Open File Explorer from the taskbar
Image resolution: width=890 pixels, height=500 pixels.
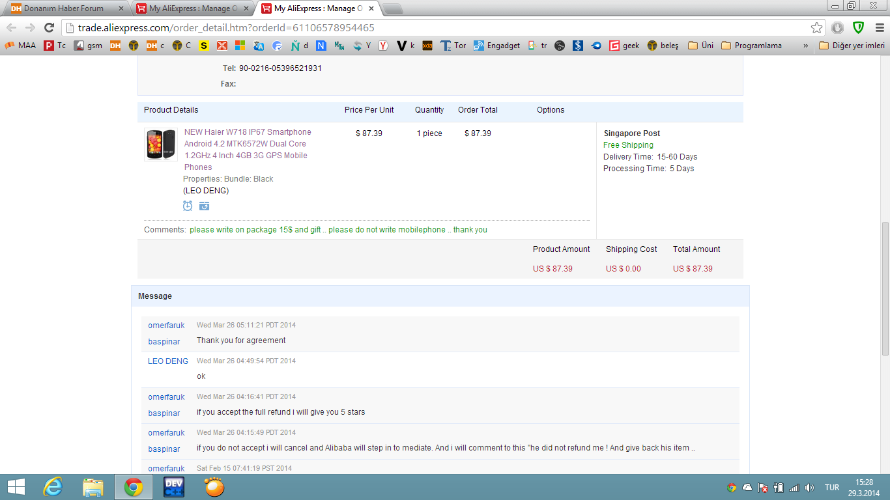93,487
